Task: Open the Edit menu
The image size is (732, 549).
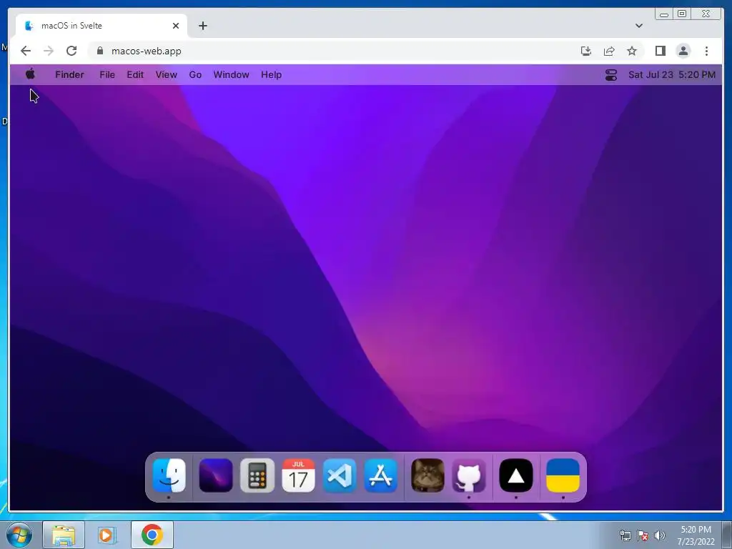Action: click(135, 74)
